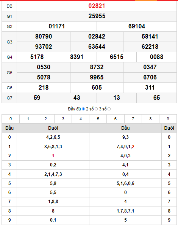Choose digit filter 2 in number row

tap(46, 119)
